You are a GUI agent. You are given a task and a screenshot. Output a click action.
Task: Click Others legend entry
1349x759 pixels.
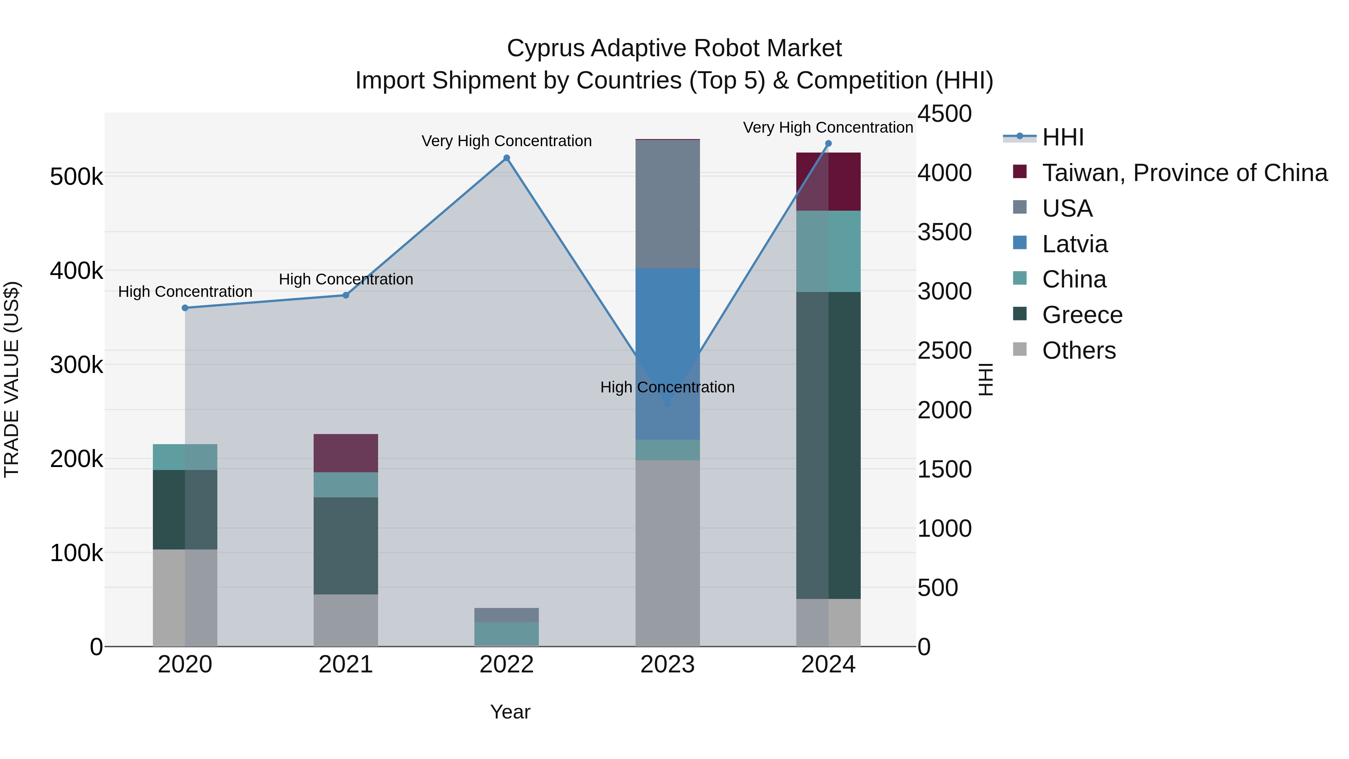pyautogui.click(x=1079, y=350)
